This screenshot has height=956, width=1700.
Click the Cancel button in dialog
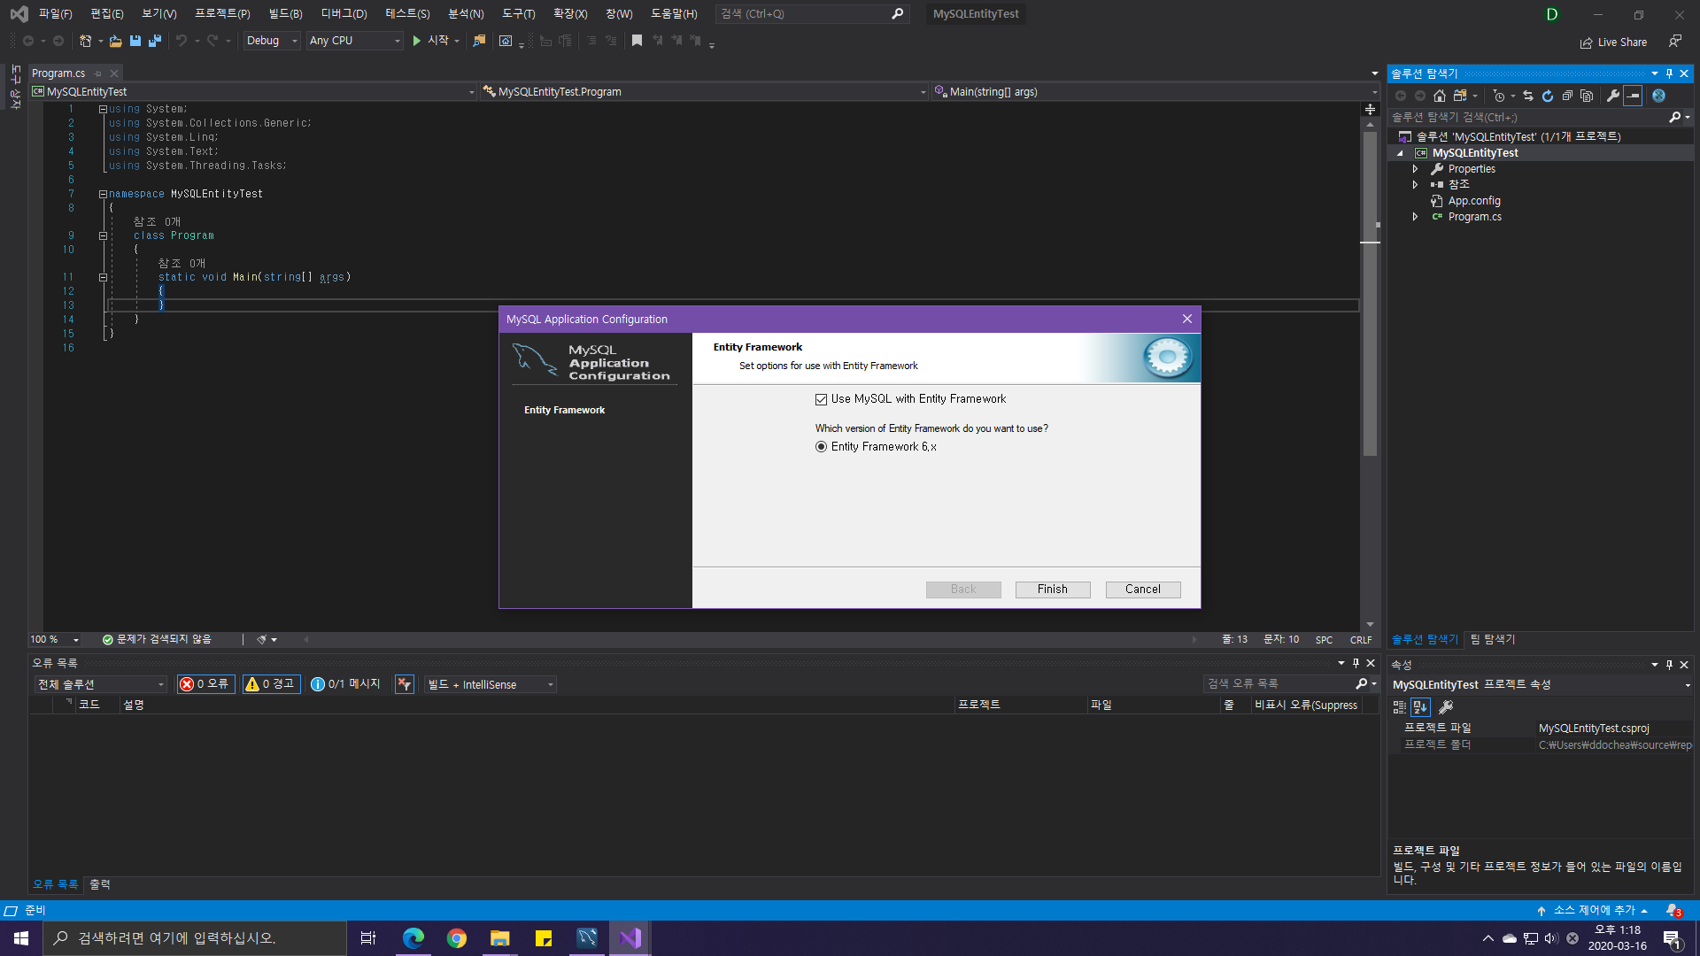point(1142,590)
